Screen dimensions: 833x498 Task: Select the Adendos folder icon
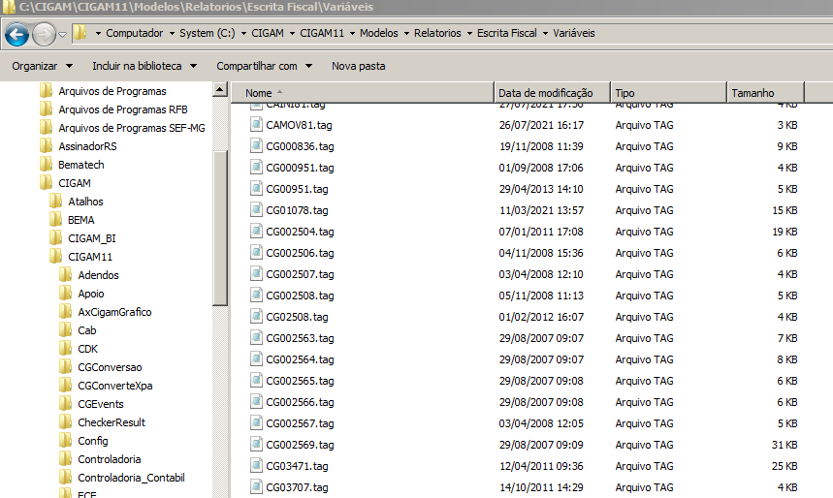coord(66,274)
